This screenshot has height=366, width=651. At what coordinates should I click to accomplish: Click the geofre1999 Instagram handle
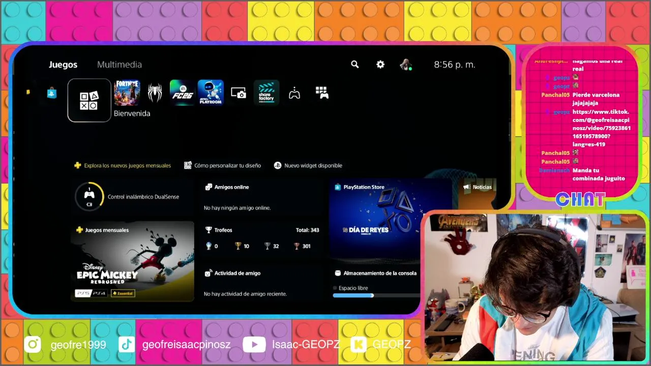point(78,345)
